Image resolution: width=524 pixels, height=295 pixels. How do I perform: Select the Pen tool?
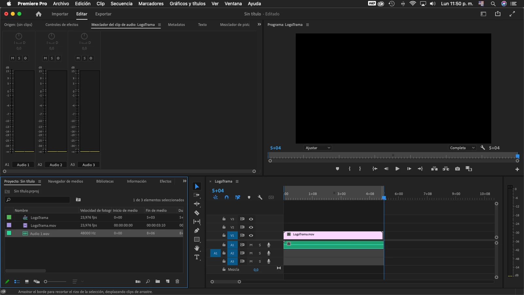coord(197,230)
